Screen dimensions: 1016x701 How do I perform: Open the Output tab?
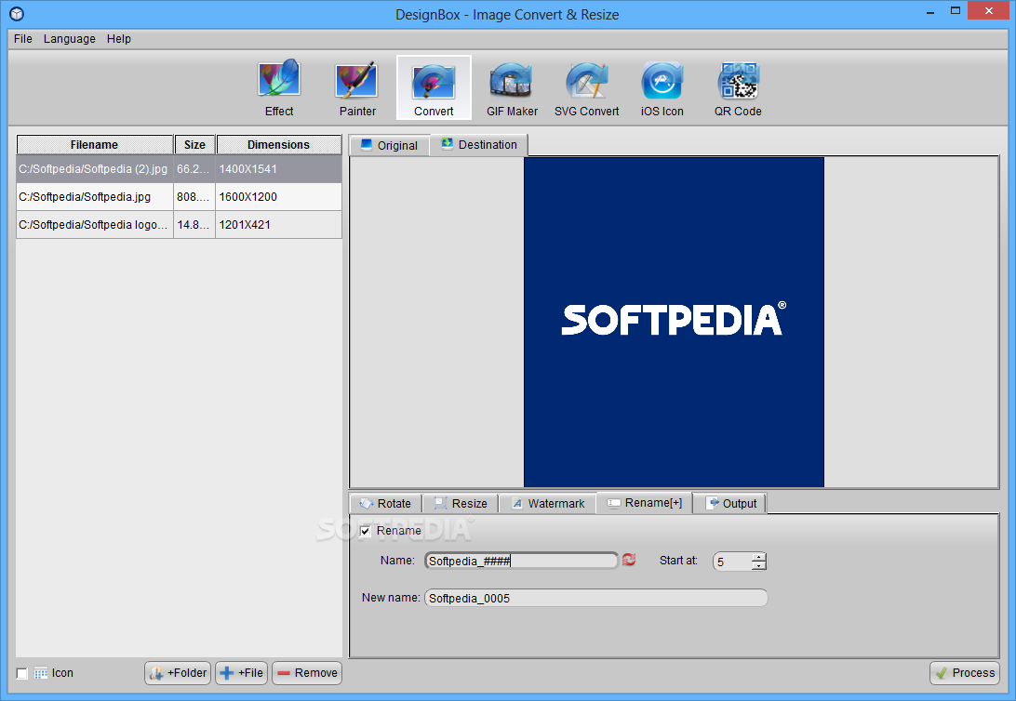coord(730,504)
